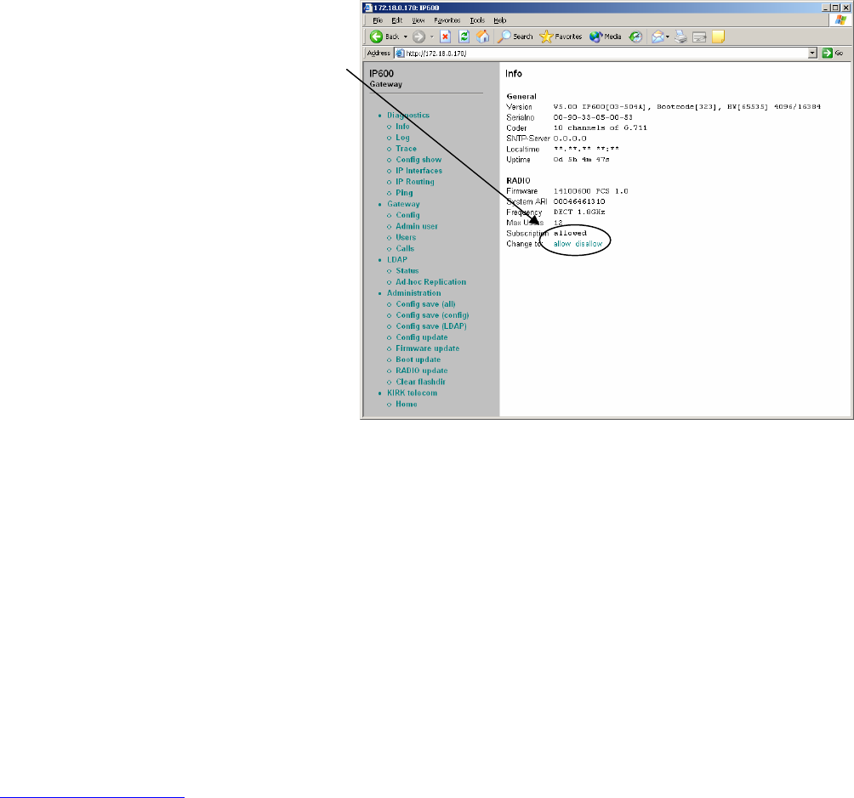Open the Config update link
This screenshot has width=854, height=798.
422,337
